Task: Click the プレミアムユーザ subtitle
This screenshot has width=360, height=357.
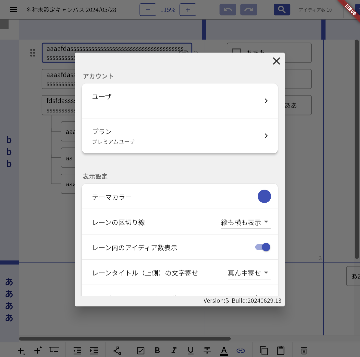Action: pos(113,142)
